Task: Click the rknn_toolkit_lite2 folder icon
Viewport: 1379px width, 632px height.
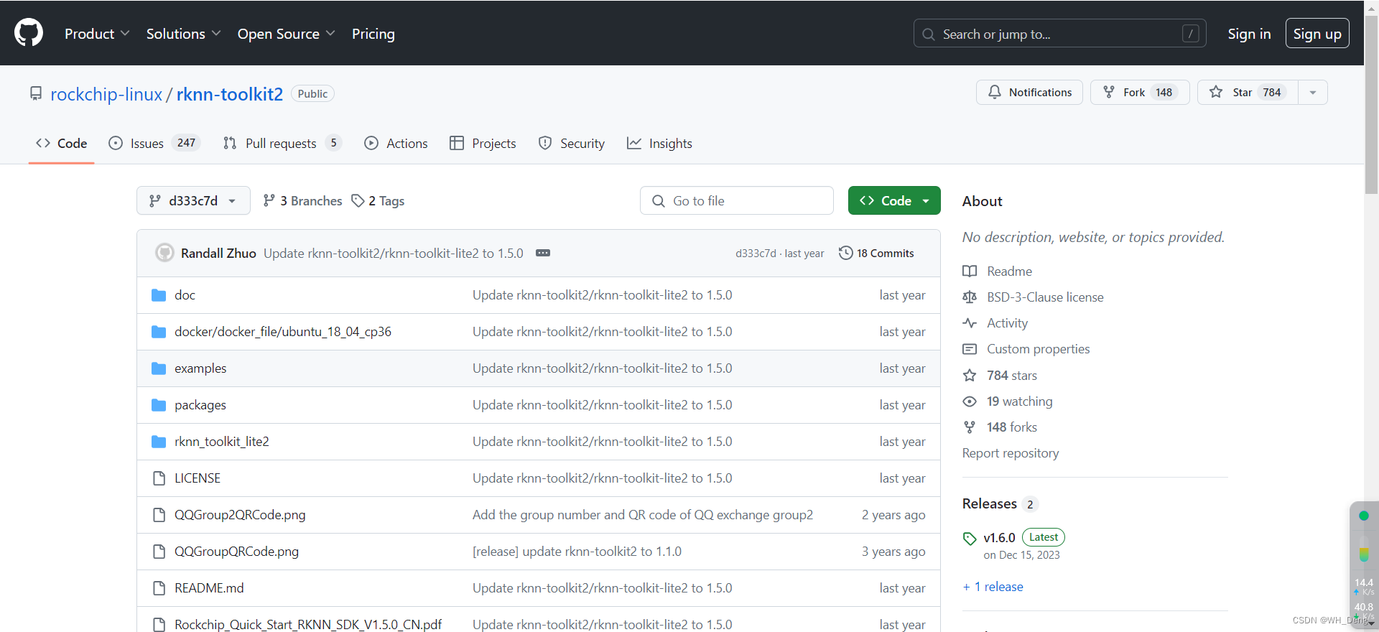Action: (x=159, y=442)
